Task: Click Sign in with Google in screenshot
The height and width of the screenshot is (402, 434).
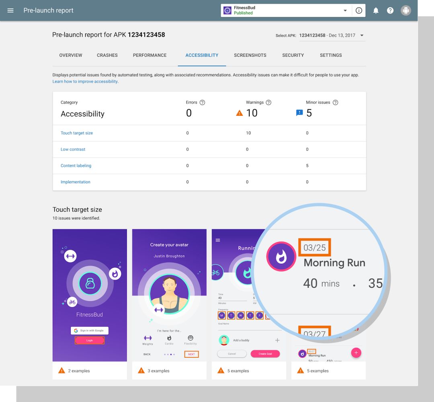Action: click(x=89, y=330)
